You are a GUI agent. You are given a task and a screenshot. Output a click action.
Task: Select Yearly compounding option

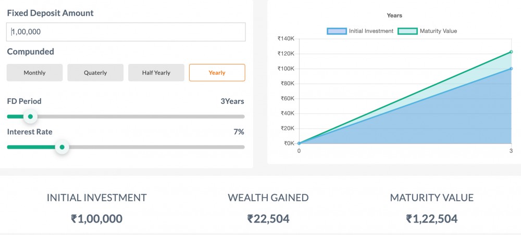pyautogui.click(x=217, y=73)
